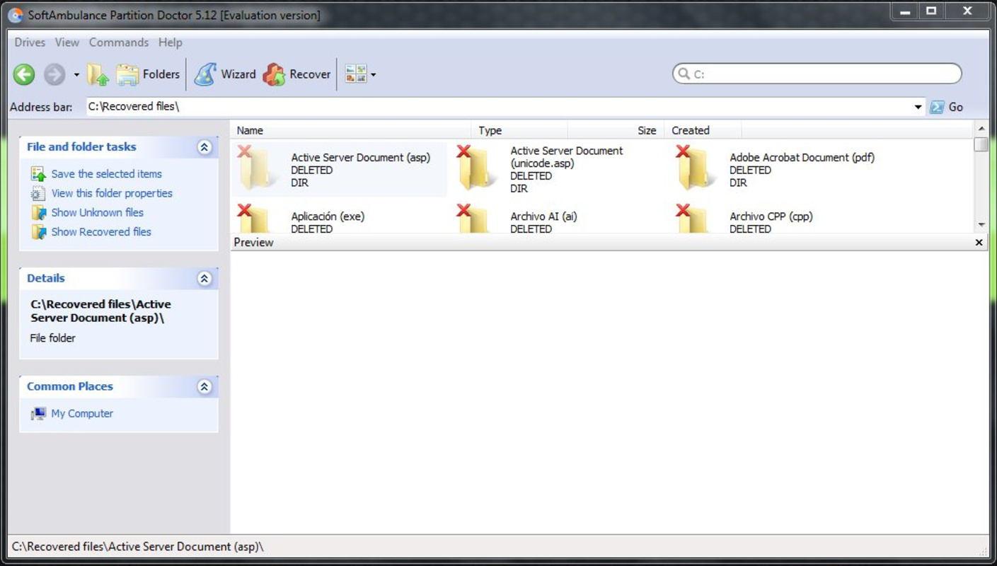Image resolution: width=997 pixels, height=566 pixels.
Task: Open the view mode icon
Action: click(x=356, y=74)
